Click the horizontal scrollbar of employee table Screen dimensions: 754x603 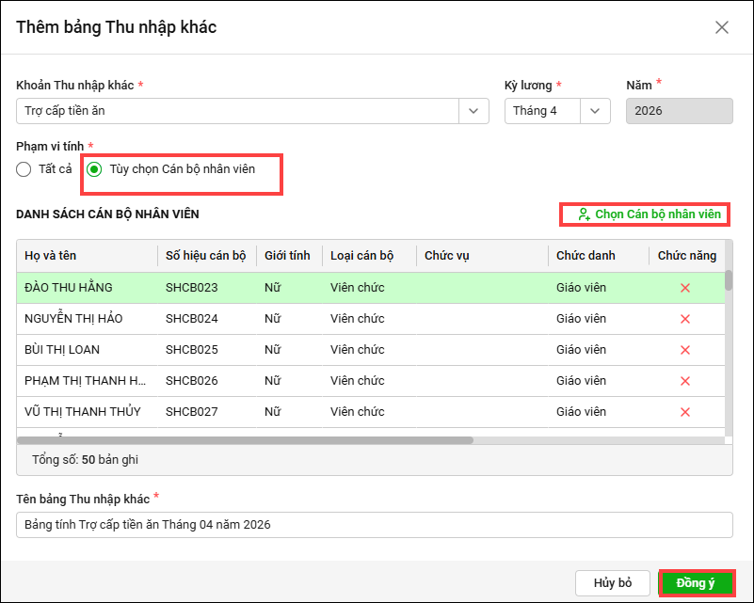pyautogui.click(x=245, y=439)
